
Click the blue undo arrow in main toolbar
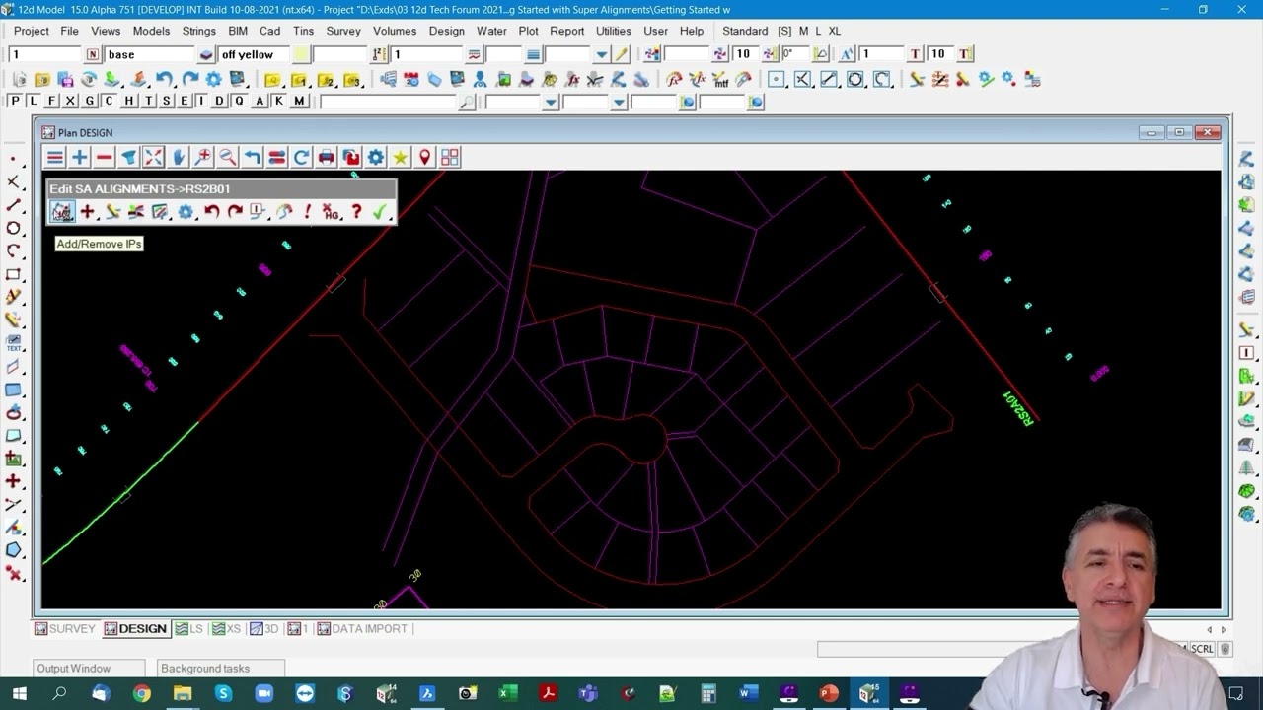pos(164,80)
